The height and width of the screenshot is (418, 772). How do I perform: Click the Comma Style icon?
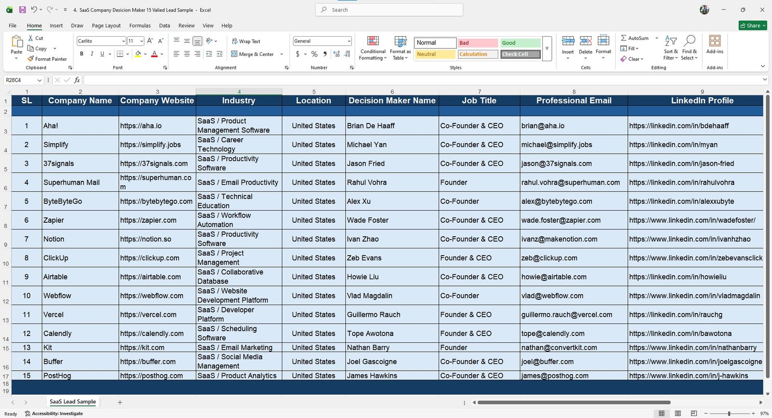(325, 54)
